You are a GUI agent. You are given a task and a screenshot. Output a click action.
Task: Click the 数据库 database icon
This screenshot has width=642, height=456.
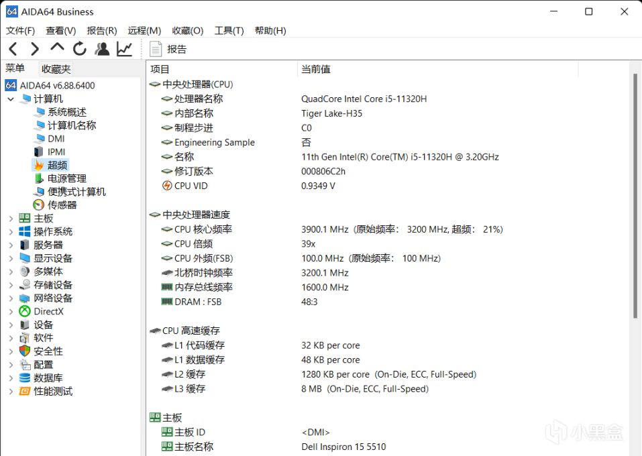pyautogui.click(x=25, y=378)
